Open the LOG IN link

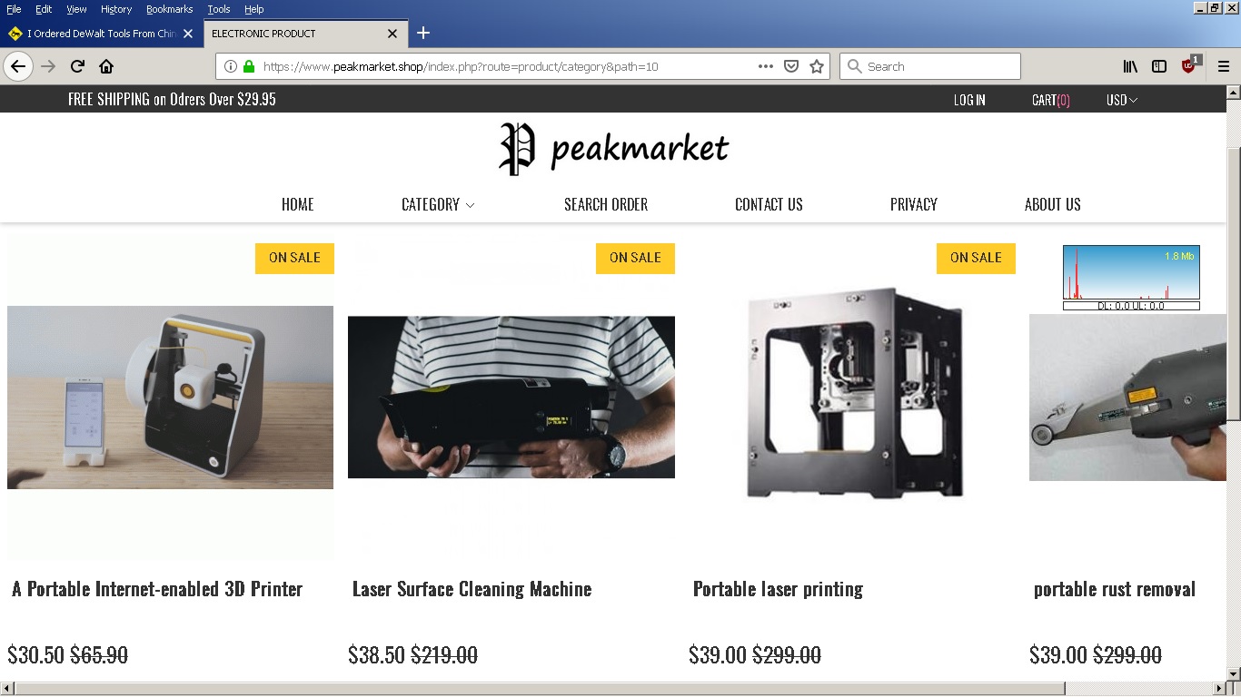pos(969,100)
